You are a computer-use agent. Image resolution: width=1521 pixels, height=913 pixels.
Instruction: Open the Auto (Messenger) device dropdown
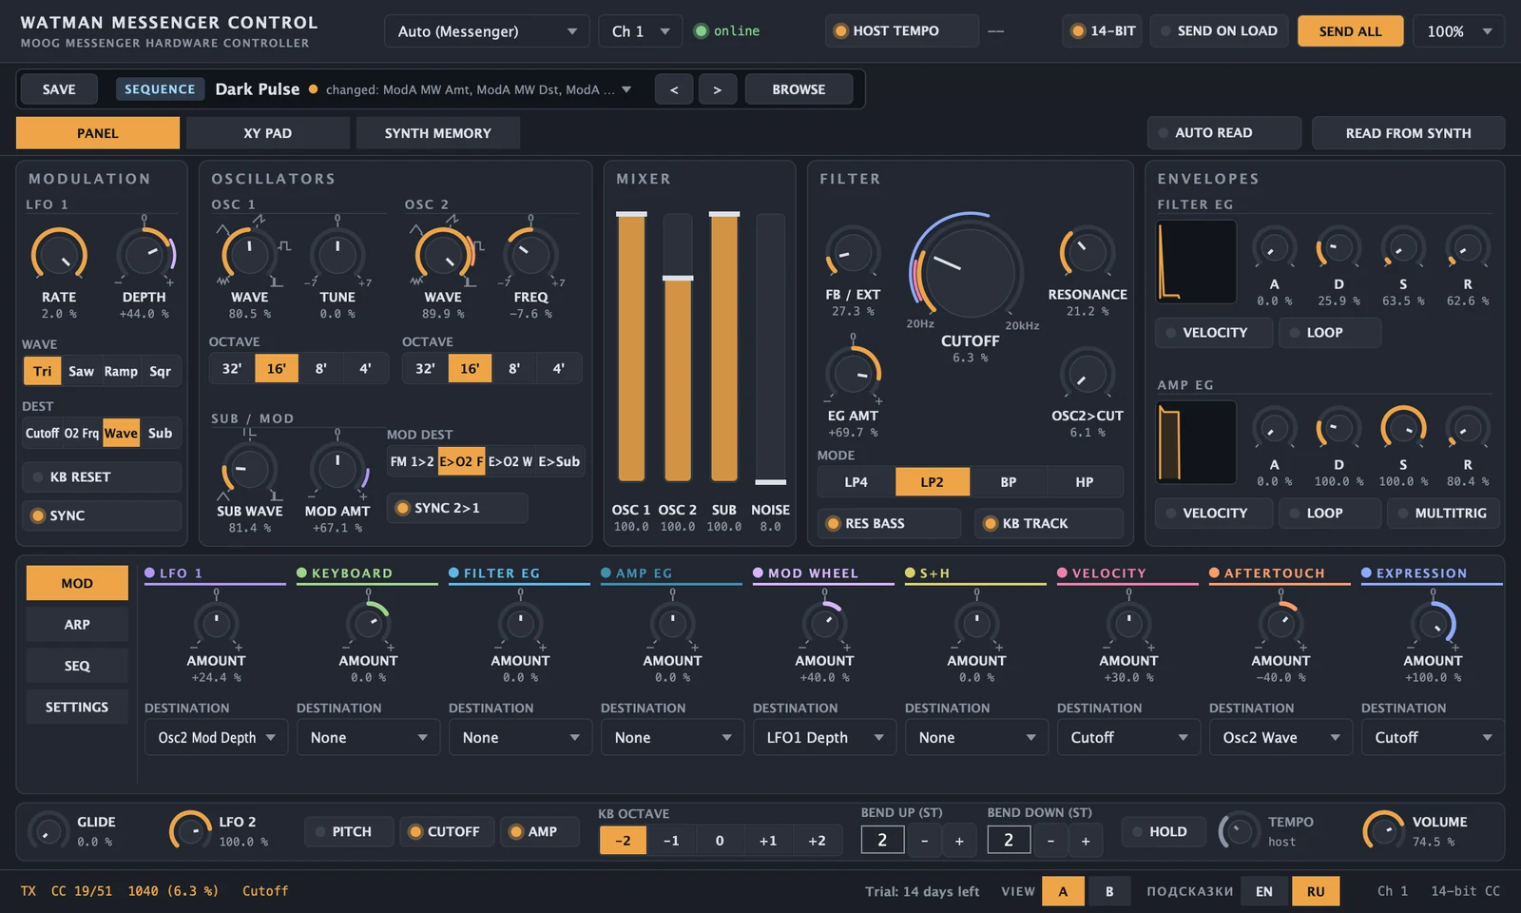click(488, 31)
